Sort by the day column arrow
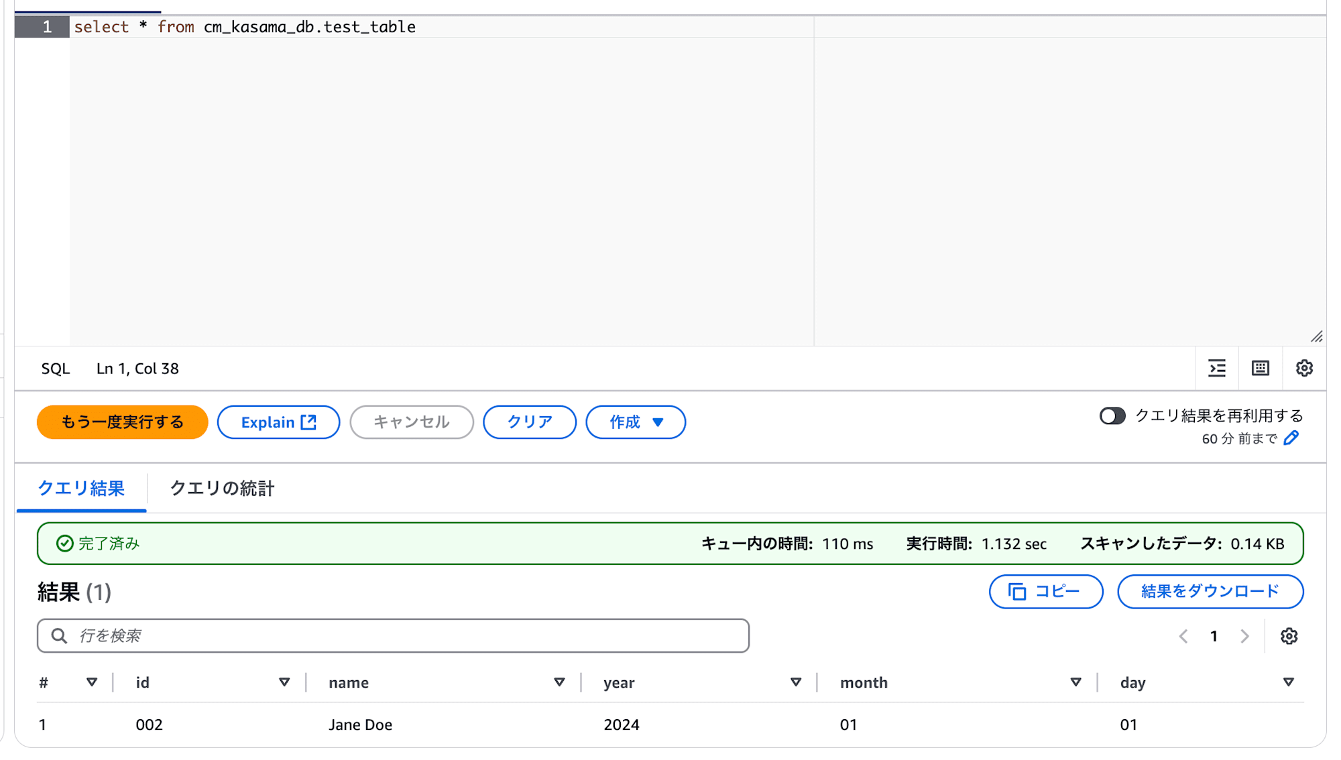The height and width of the screenshot is (760, 1341). tap(1289, 682)
